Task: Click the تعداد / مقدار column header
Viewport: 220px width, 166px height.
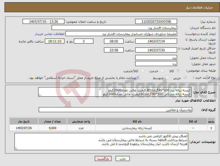Action: 52,121
